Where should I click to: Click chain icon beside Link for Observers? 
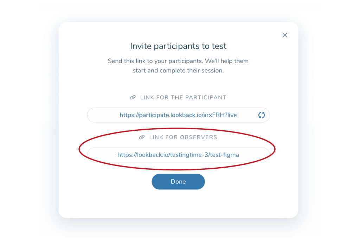click(142, 137)
